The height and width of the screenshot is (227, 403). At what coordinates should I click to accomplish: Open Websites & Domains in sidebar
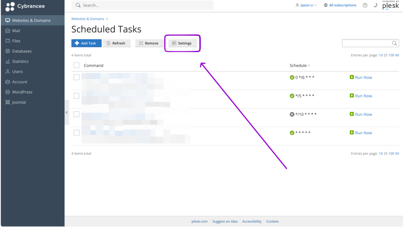coord(33,20)
